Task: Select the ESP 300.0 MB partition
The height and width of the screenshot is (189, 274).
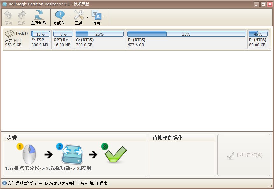Action: pos(40,39)
